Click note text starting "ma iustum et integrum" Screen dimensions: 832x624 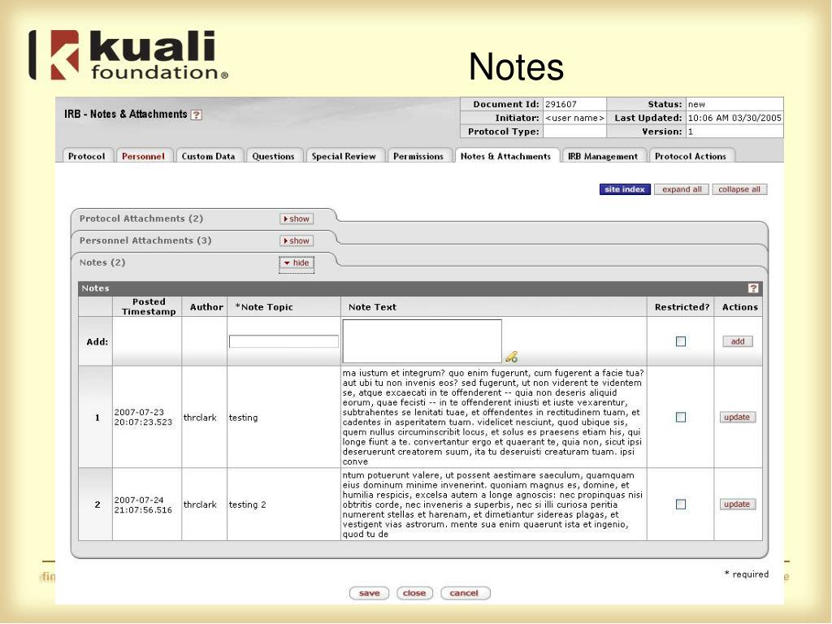point(493,417)
